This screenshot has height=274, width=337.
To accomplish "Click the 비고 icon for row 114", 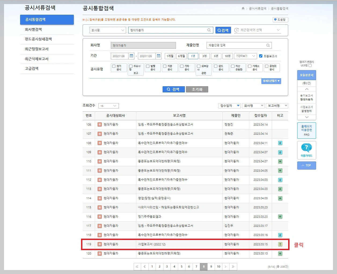I will [280, 198].
